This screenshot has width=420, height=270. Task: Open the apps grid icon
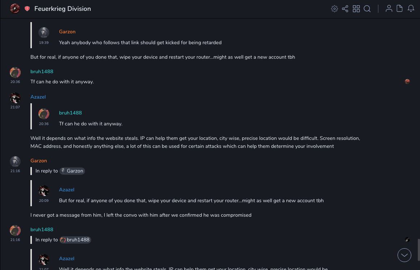point(356,9)
